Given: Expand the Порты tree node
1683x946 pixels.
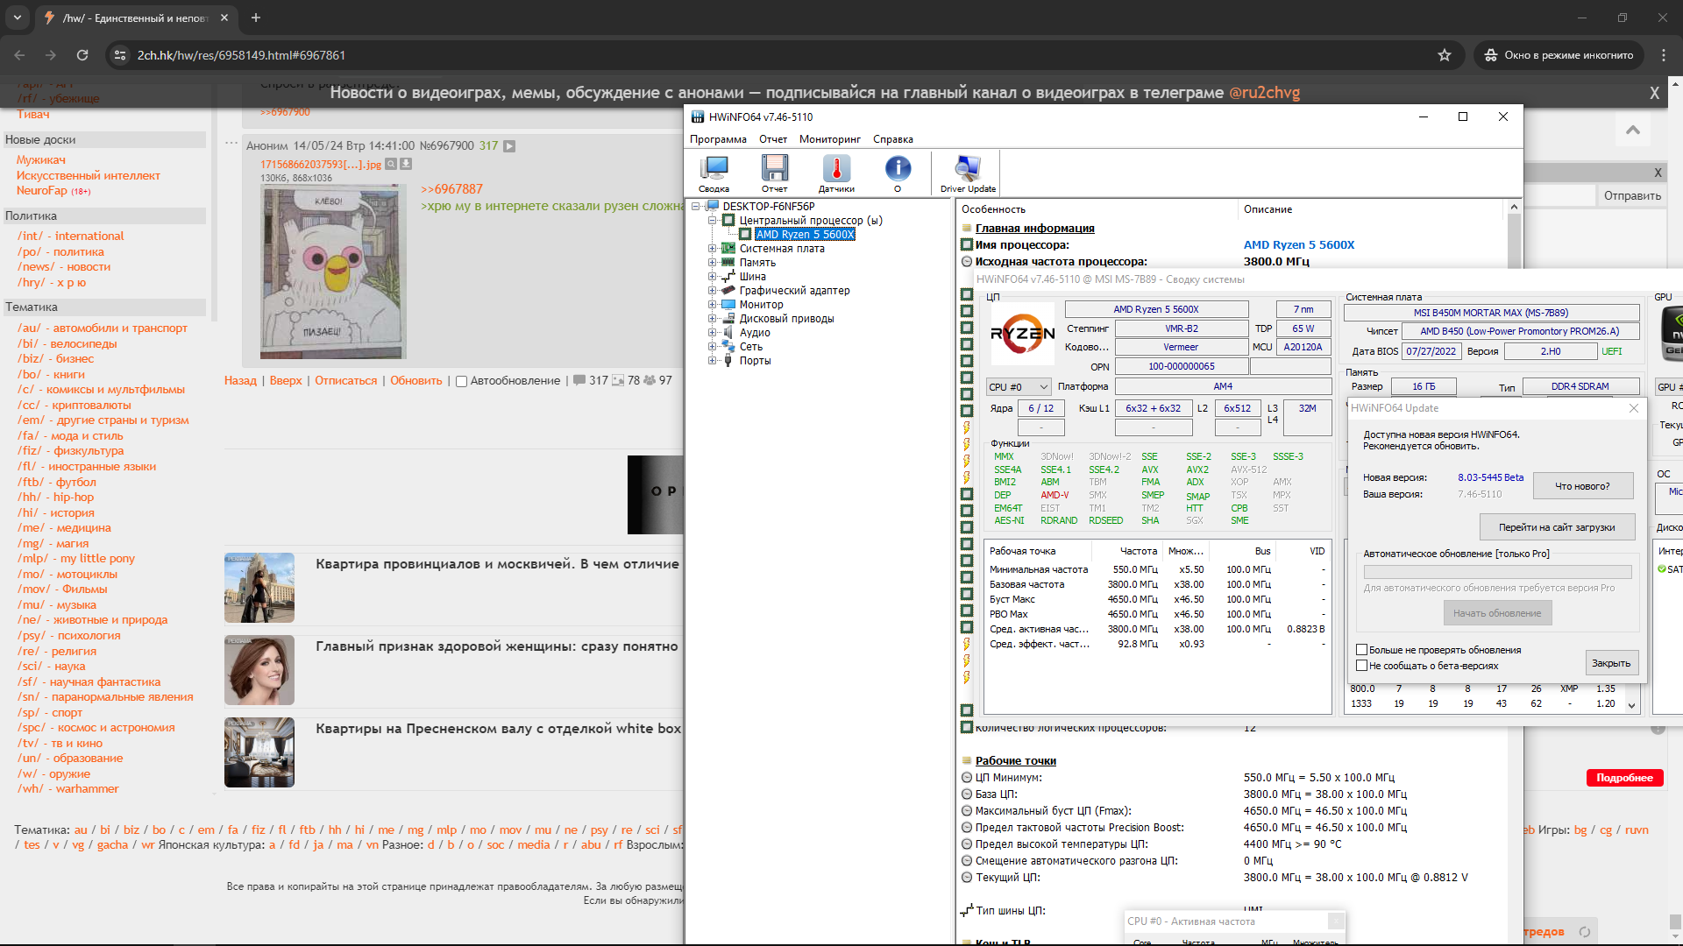Looking at the screenshot, I should 713,361.
